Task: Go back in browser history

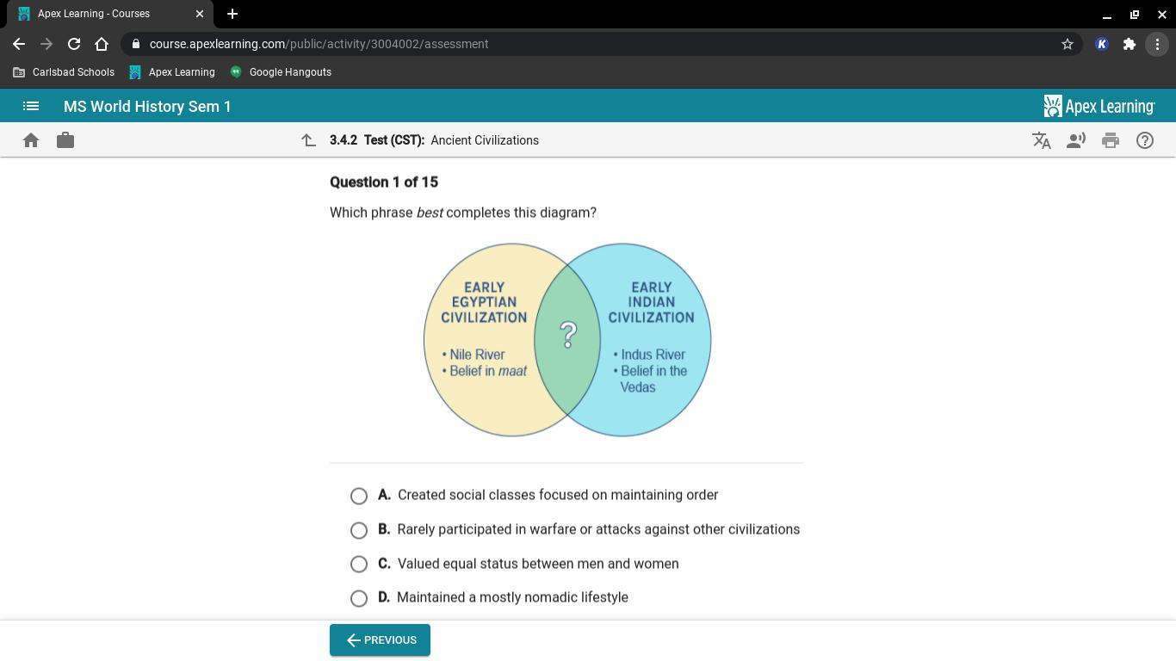Action: coord(19,44)
